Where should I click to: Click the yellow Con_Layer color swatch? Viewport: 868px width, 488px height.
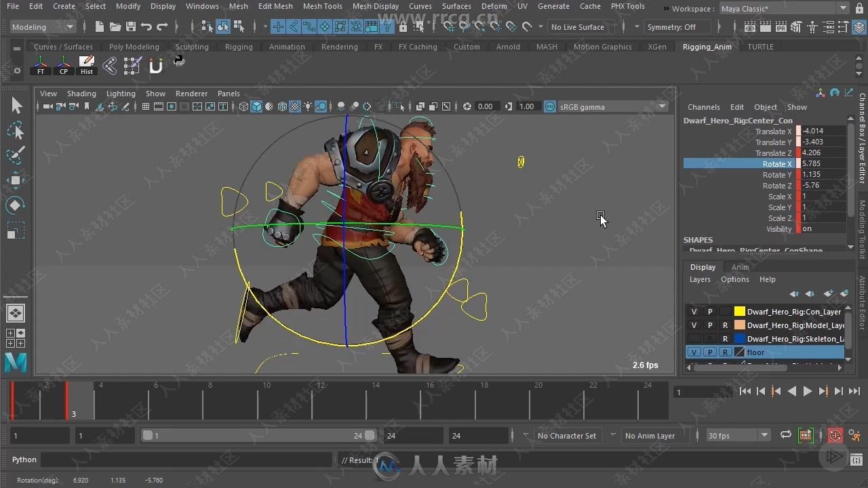point(740,312)
